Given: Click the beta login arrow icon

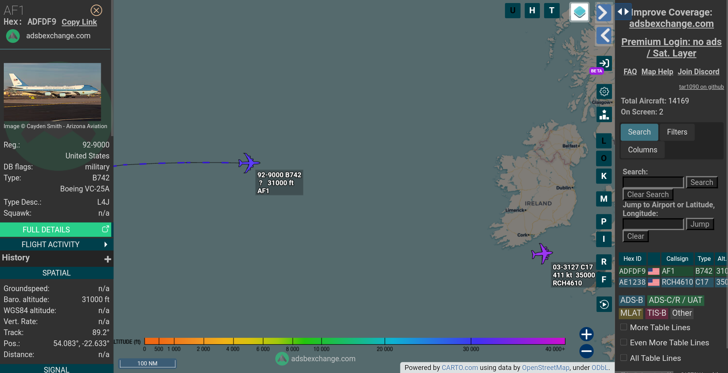Looking at the screenshot, I should tap(604, 63).
